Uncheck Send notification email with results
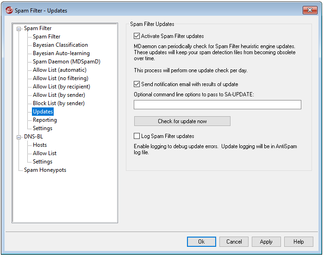This screenshot has height=257, width=324. click(137, 84)
